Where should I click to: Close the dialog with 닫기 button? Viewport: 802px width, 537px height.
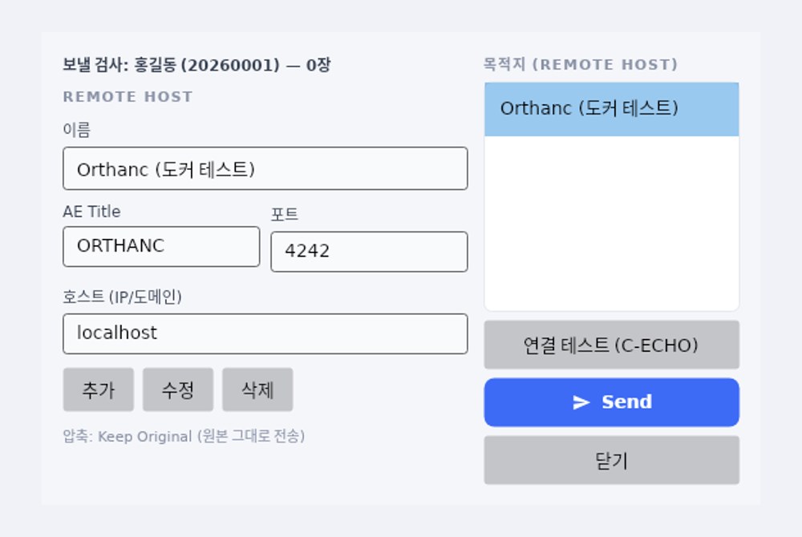point(612,460)
